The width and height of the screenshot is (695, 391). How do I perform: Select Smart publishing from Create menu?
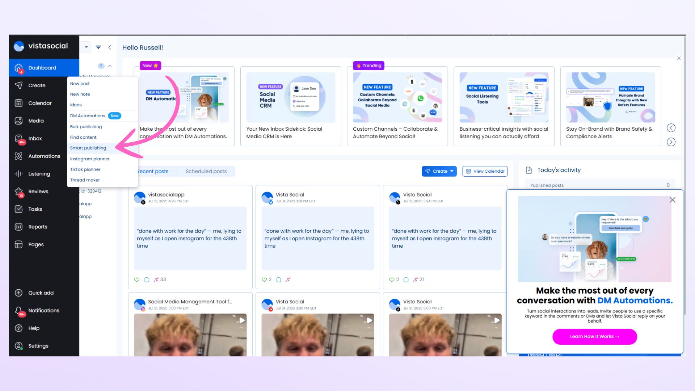click(88, 148)
